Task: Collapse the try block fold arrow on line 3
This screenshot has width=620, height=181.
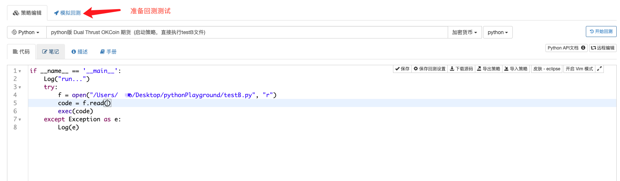Action: 20,88
